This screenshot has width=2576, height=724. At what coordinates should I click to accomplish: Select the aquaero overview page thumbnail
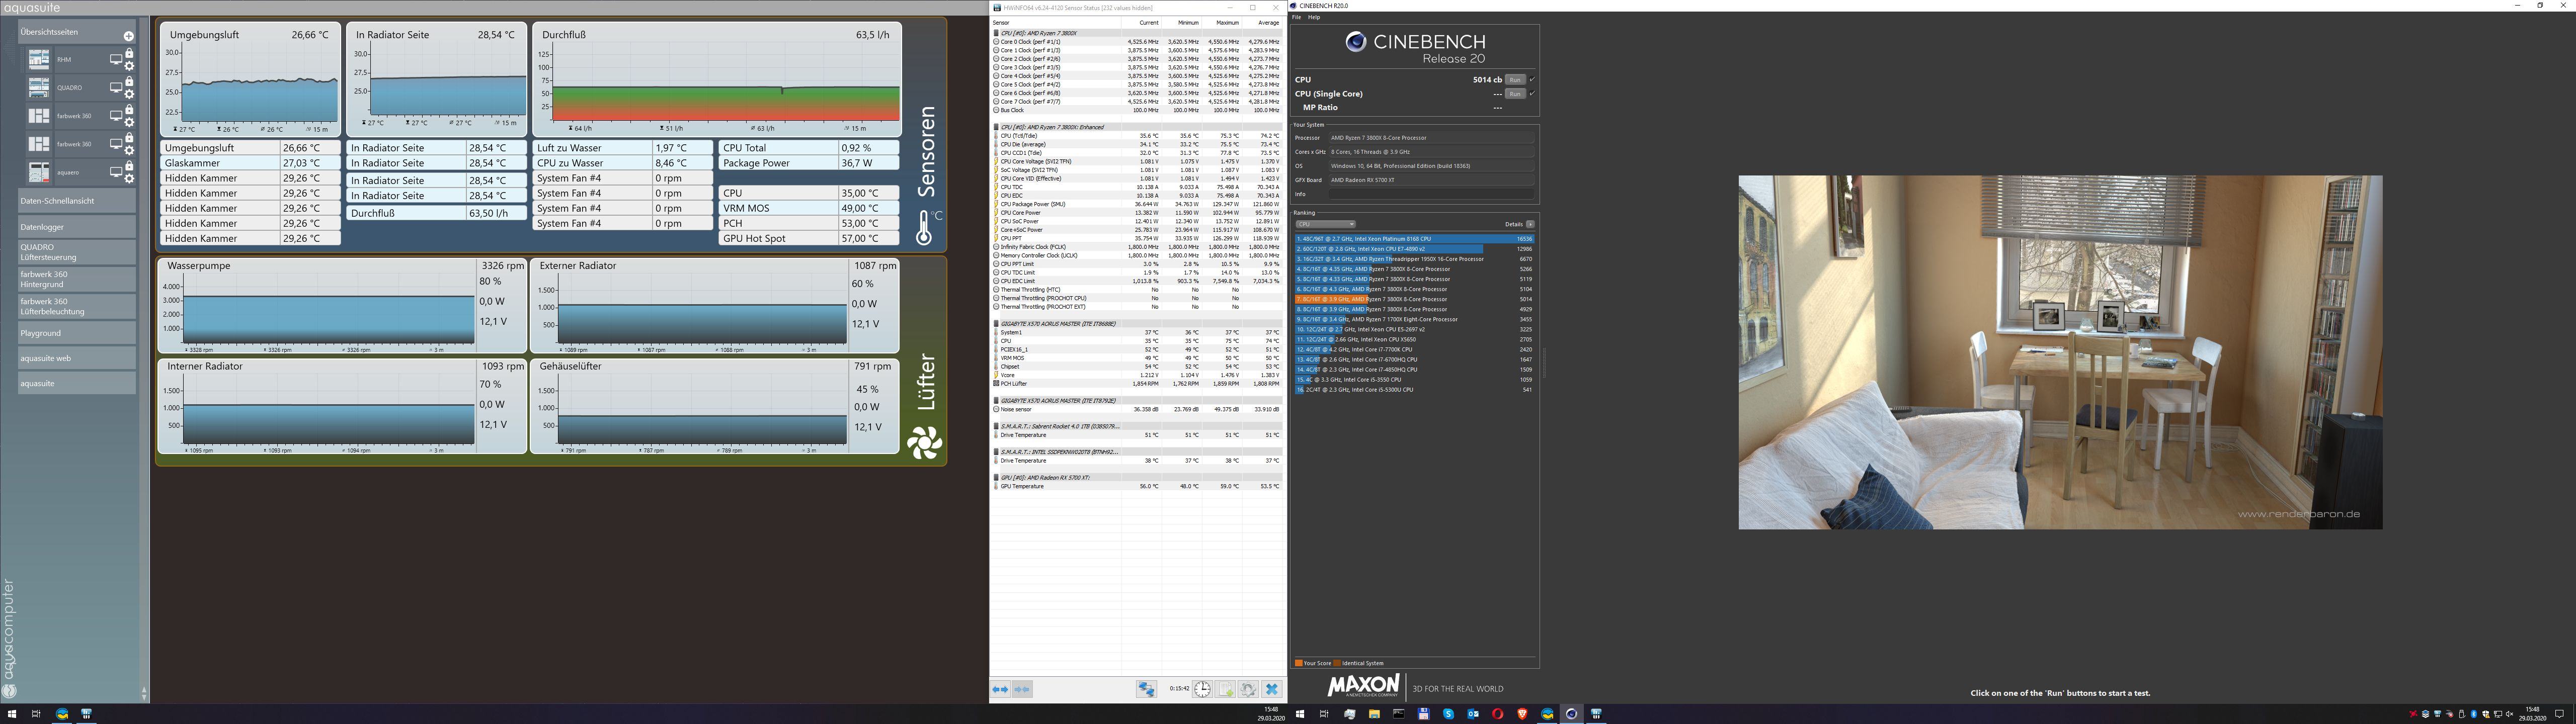pyautogui.click(x=39, y=172)
